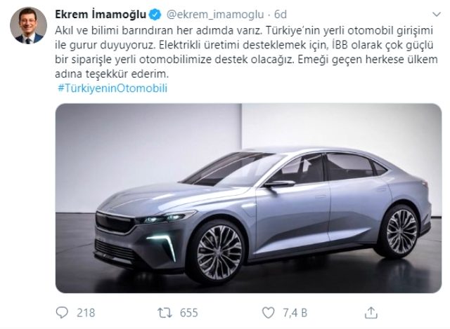Open the #TürkiyeninOtomobili hashtag
The width and height of the screenshot is (450, 329).
112,88
